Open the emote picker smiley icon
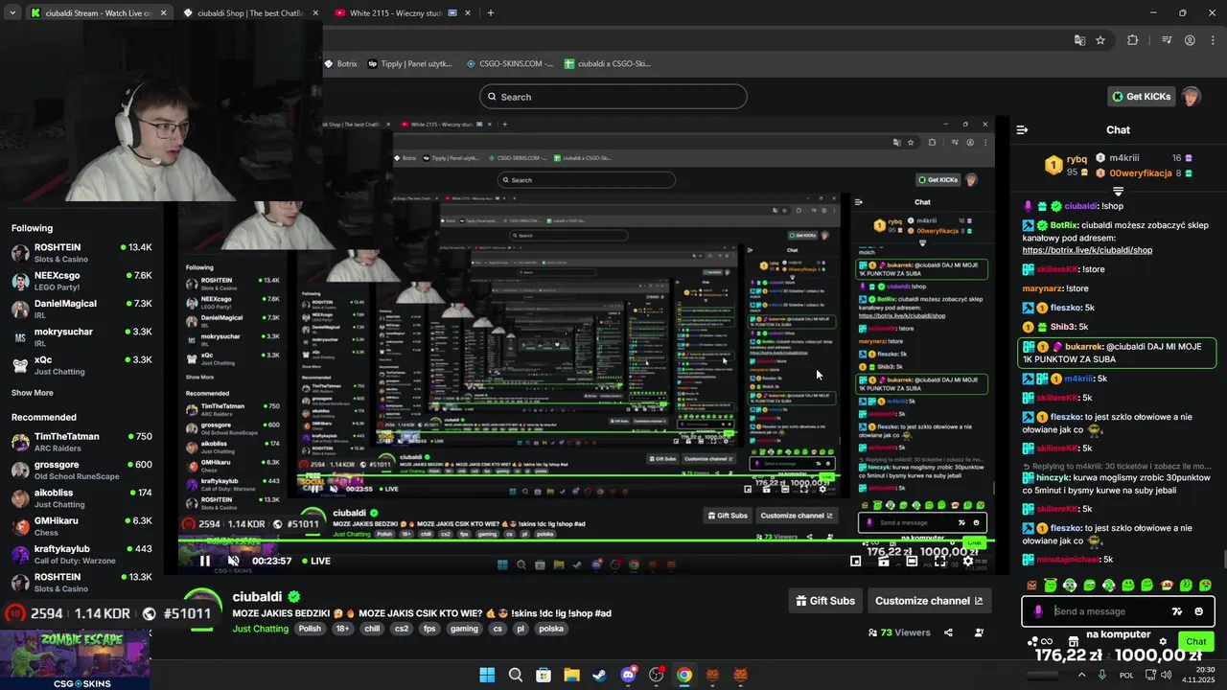This screenshot has height=690, width=1227. [x=1198, y=611]
